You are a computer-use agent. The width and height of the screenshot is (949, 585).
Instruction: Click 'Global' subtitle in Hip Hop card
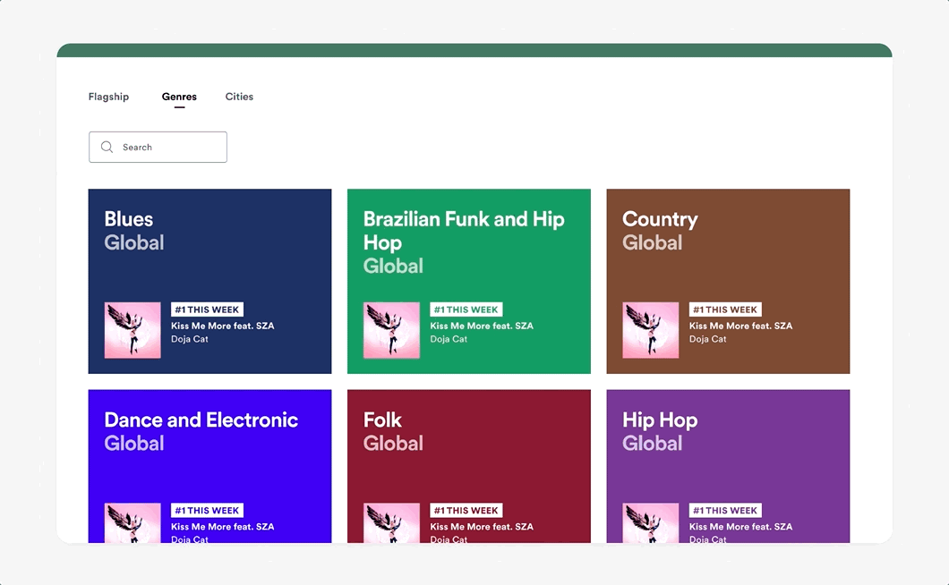pyautogui.click(x=653, y=444)
